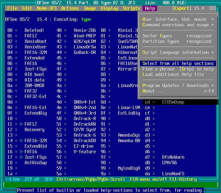Choose Sector Types recognized

click(x=178, y=36)
